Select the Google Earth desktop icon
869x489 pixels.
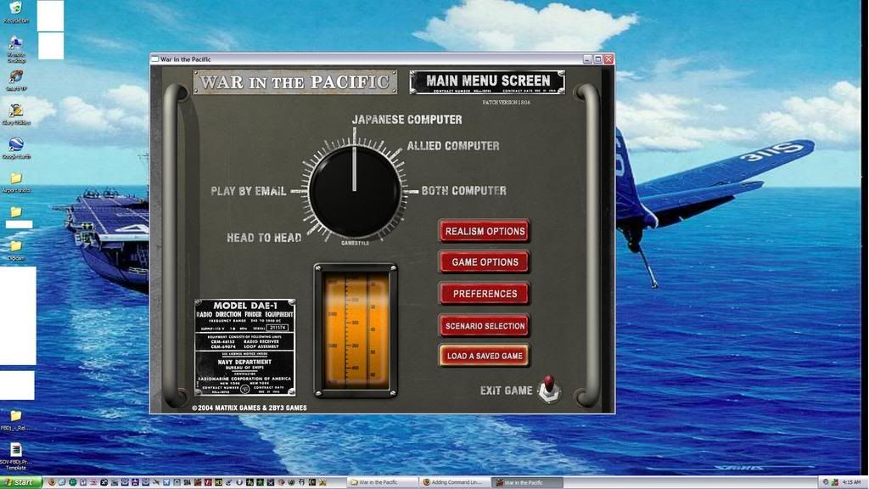point(16,149)
